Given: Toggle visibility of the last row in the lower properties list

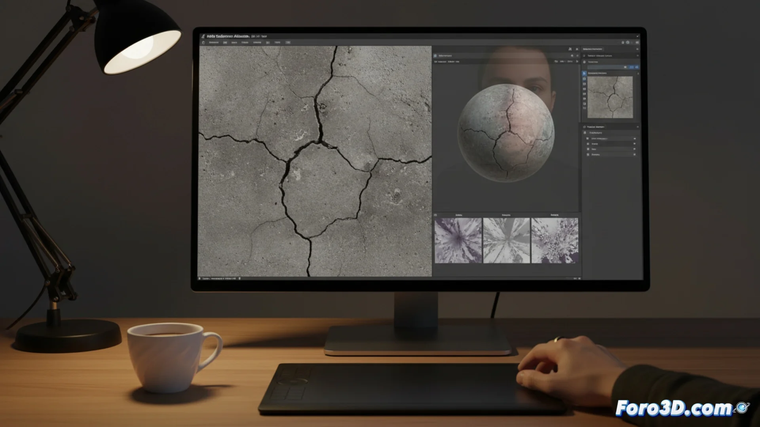Looking at the screenshot, I should coord(635,154).
